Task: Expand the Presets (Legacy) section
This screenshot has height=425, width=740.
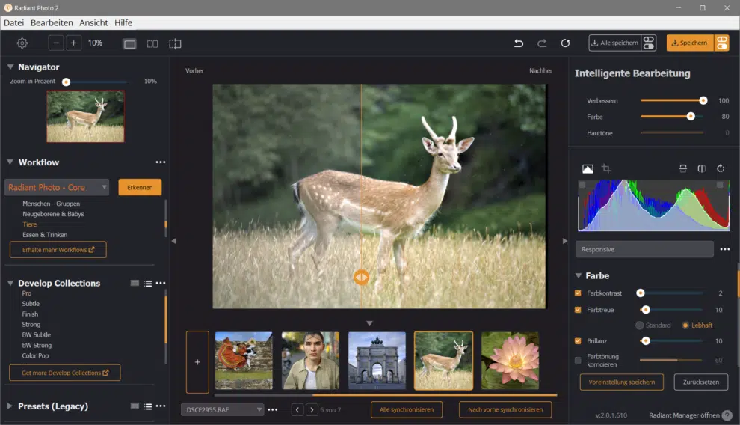Action: 10,406
